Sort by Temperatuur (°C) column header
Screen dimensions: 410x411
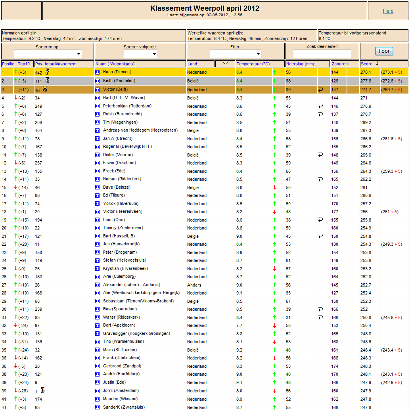(x=253, y=64)
